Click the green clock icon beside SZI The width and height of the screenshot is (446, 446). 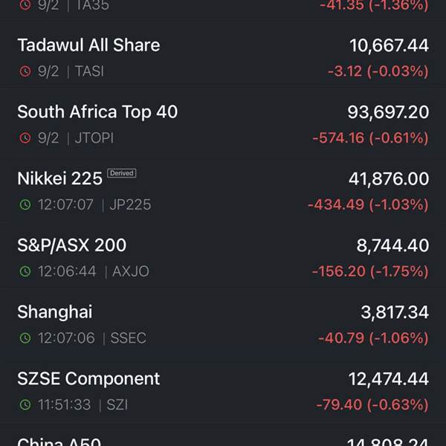pyautogui.click(x=25, y=404)
